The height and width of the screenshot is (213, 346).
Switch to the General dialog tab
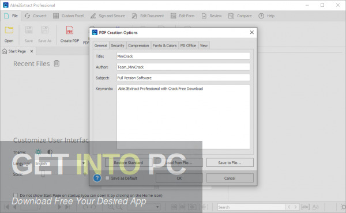point(101,45)
